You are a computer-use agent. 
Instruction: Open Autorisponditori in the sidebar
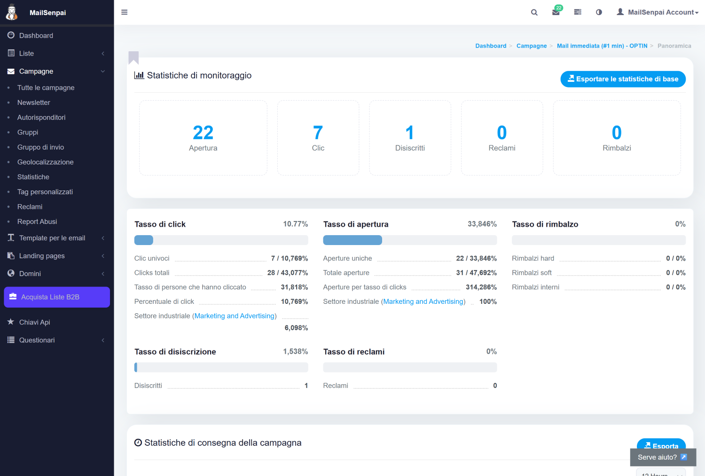point(41,118)
